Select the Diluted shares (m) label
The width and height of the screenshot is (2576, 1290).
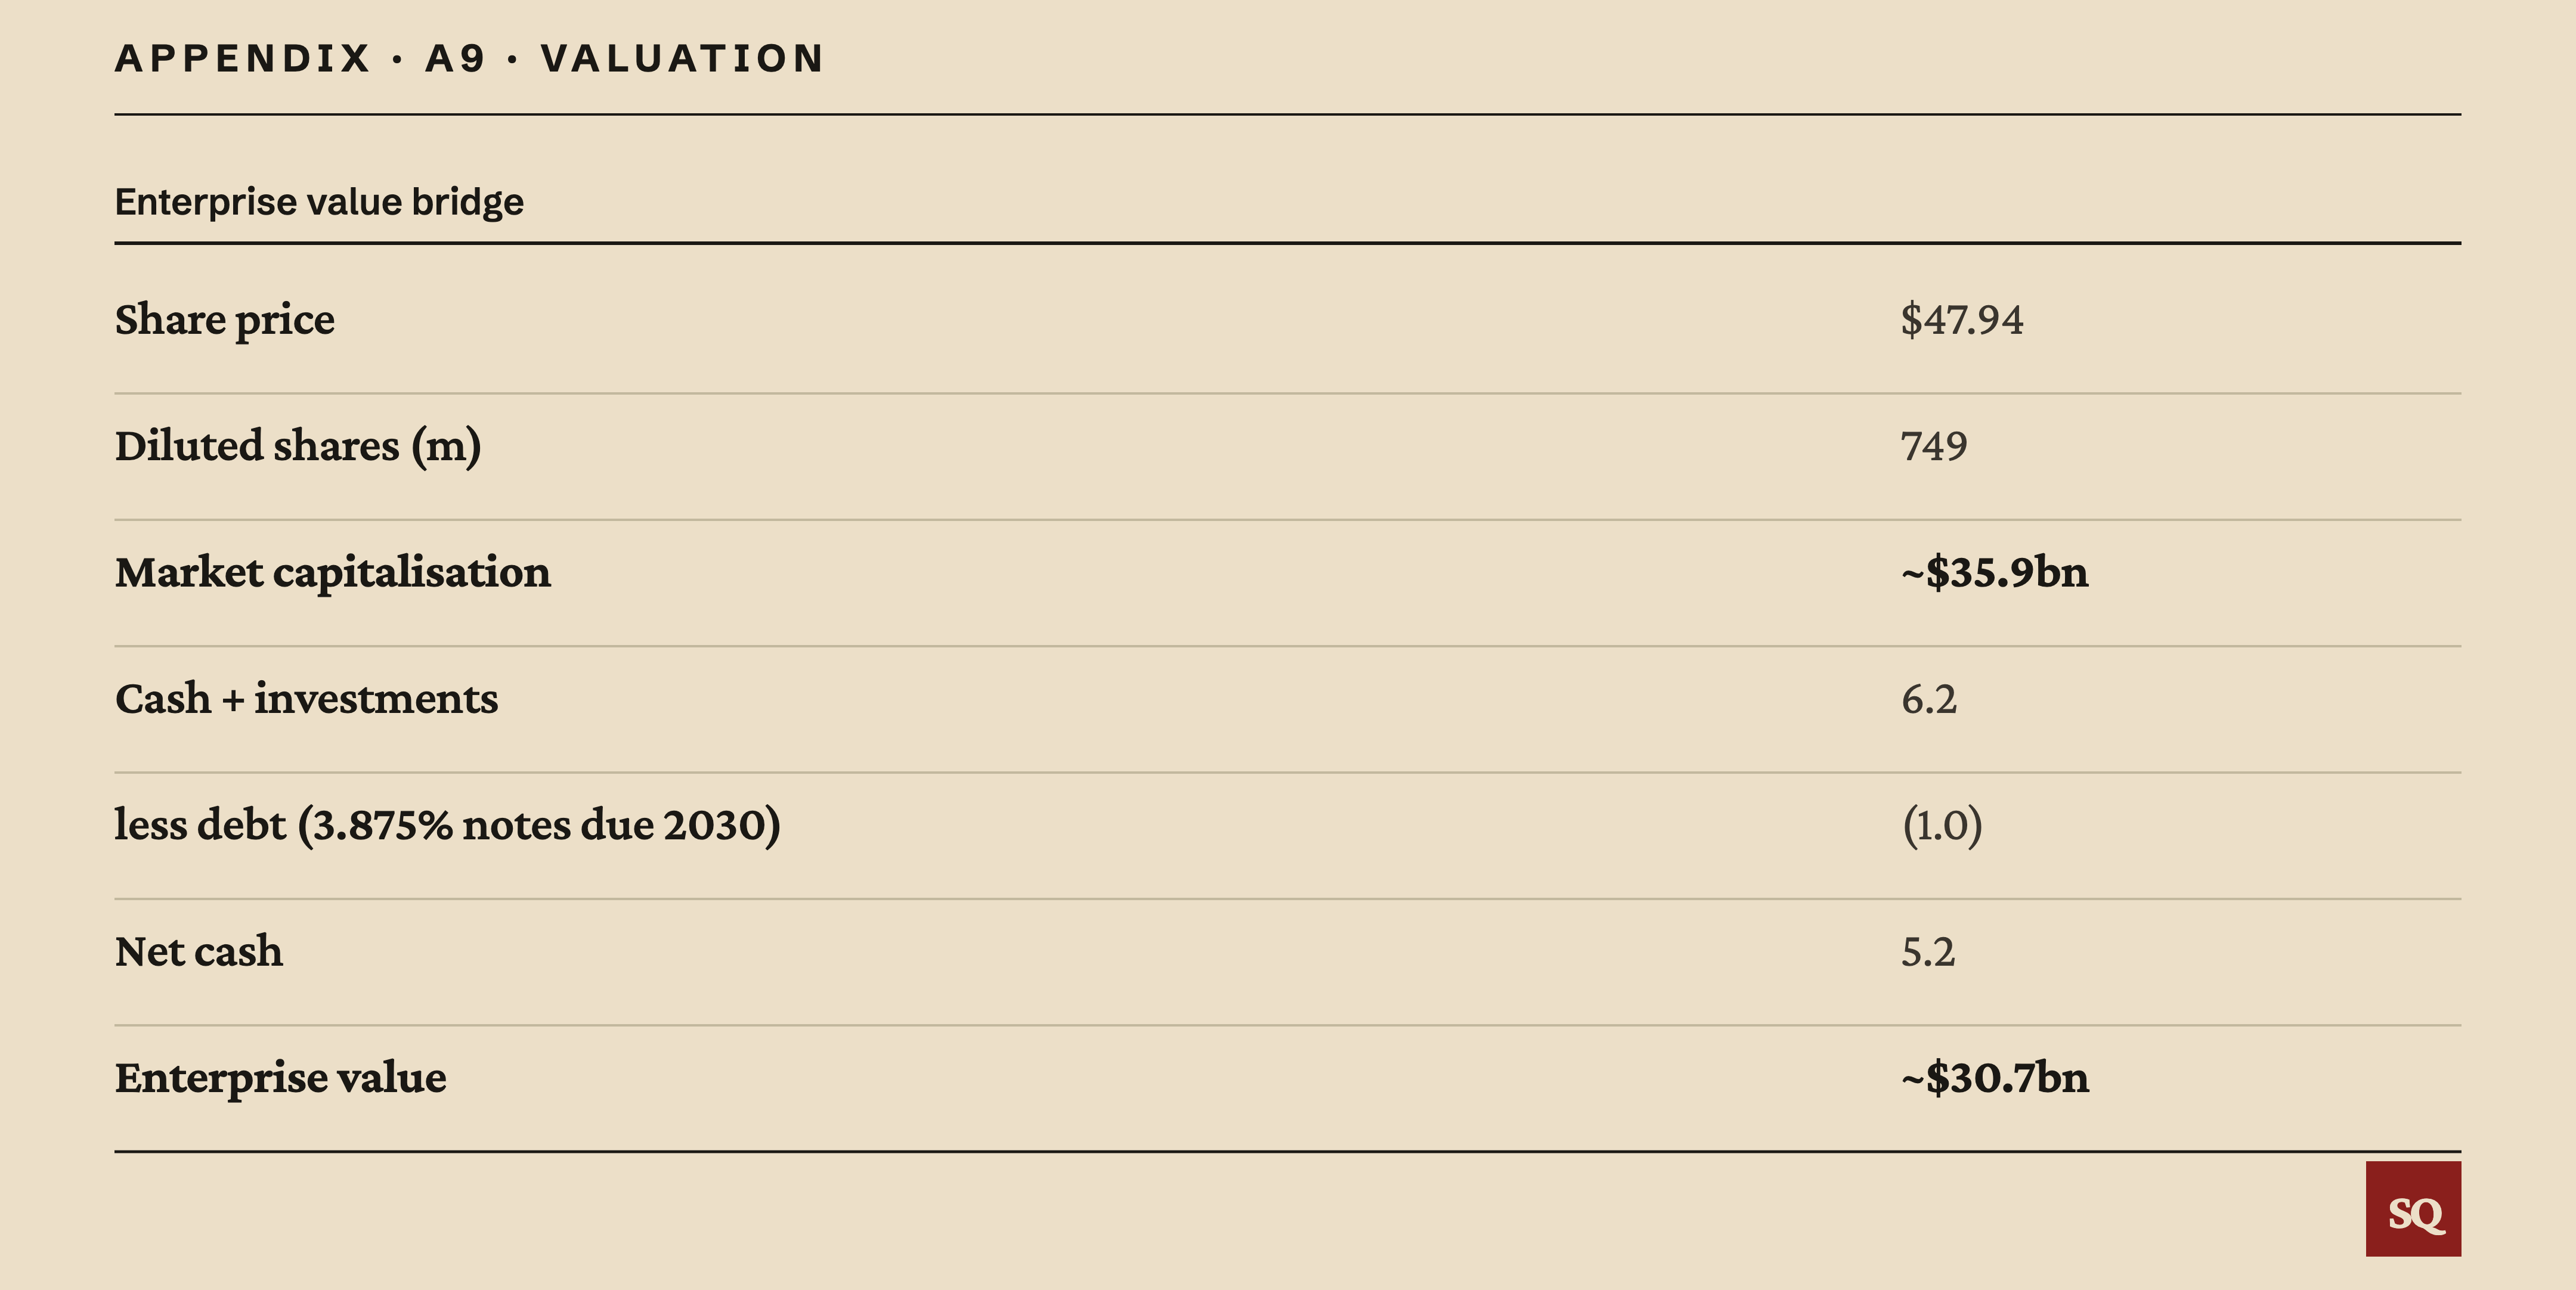[x=298, y=446]
